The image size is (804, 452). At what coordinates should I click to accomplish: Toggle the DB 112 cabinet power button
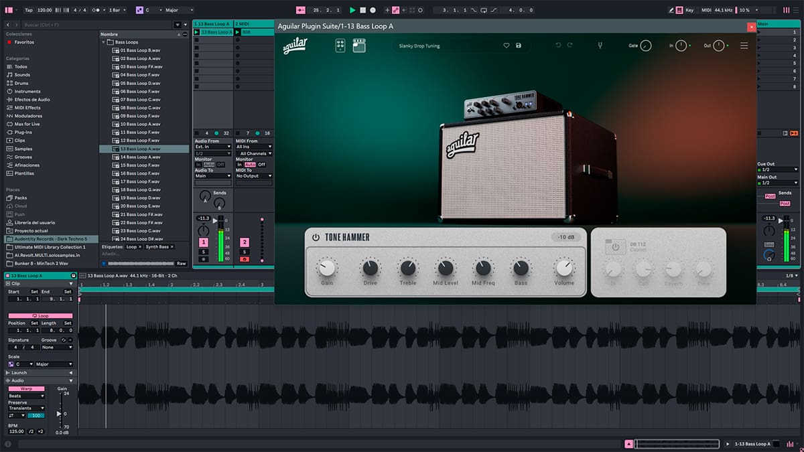pyautogui.click(x=615, y=248)
